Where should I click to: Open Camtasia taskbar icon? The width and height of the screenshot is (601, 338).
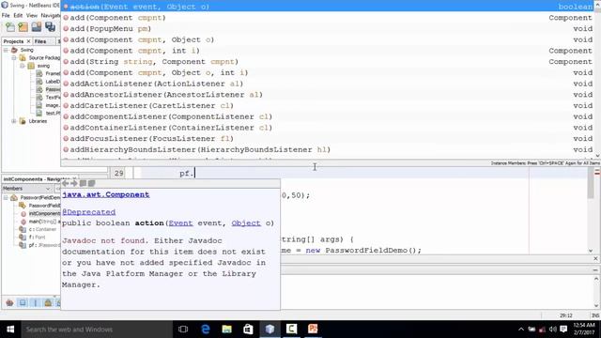[x=291, y=330]
